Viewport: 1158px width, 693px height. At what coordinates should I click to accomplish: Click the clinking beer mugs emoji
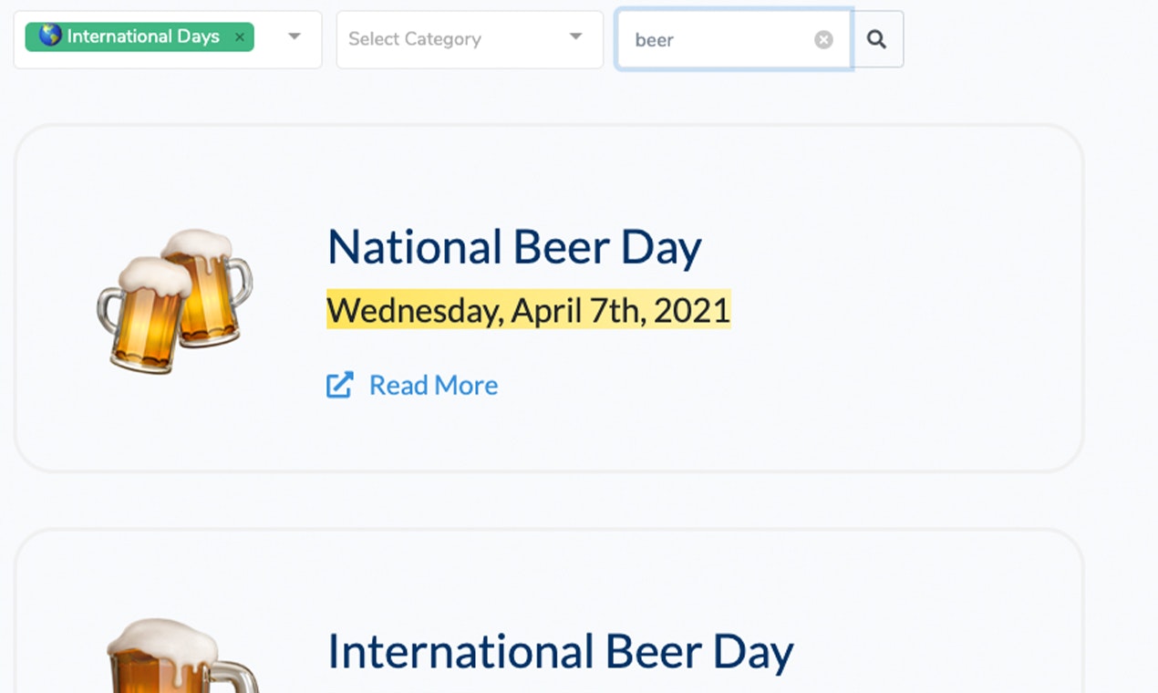tap(174, 301)
